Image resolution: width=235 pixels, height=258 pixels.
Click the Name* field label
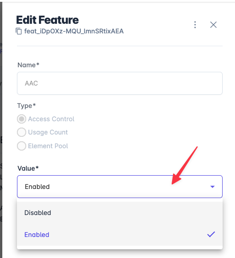tap(28, 65)
